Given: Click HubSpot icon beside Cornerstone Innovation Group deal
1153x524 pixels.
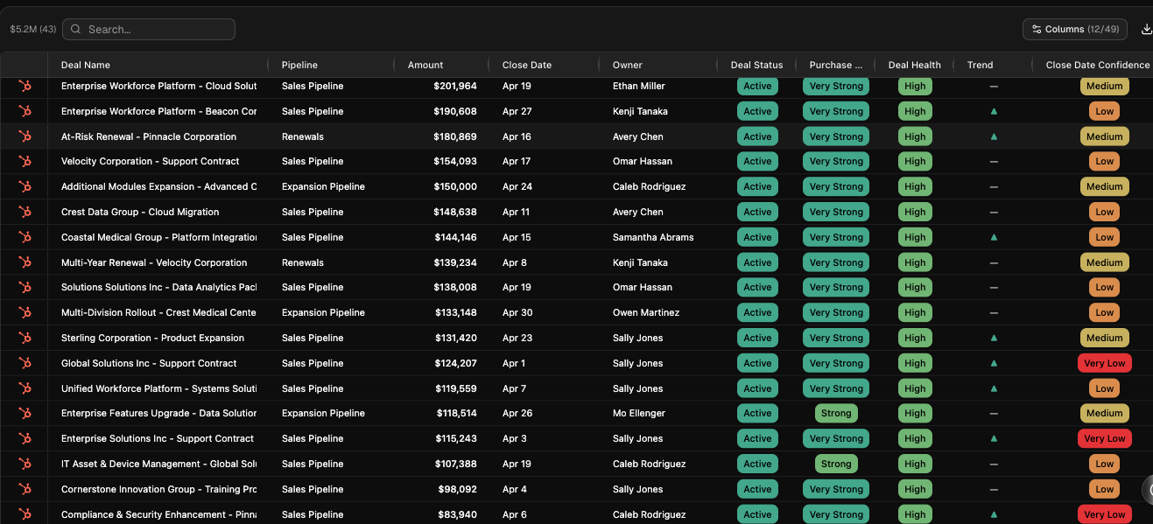Looking at the screenshot, I should tap(25, 489).
